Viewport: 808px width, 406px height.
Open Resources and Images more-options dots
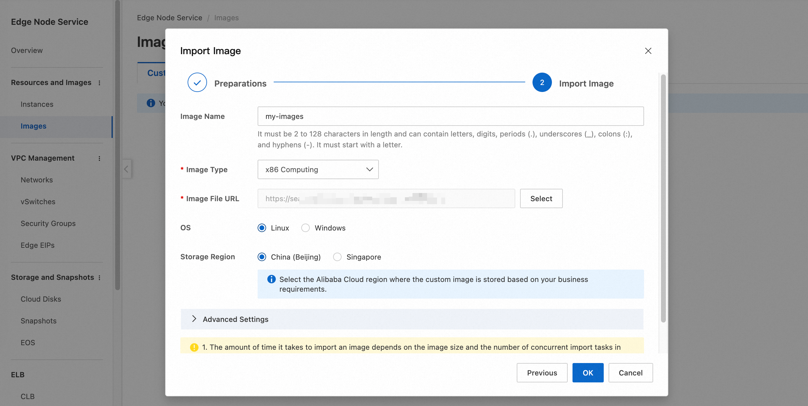coord(99,83)
